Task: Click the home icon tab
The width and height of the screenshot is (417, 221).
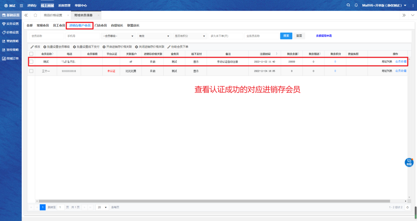Action: pyautogui.click(x=35, y=15)
